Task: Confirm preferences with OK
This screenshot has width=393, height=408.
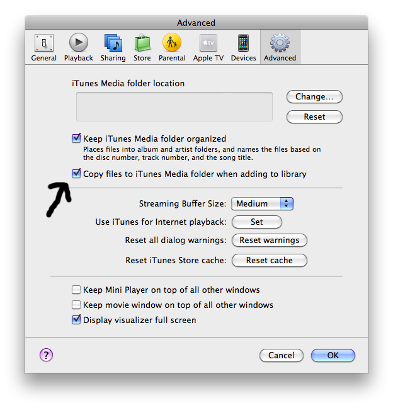Action: tap(333, 356)
